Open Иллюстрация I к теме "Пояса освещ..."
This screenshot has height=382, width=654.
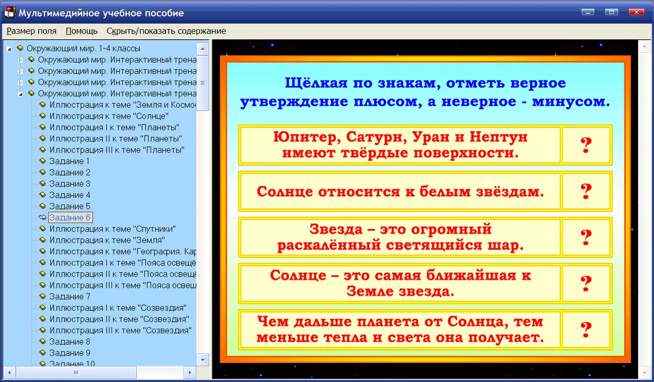pyautogui.click(x=123, y=263)
